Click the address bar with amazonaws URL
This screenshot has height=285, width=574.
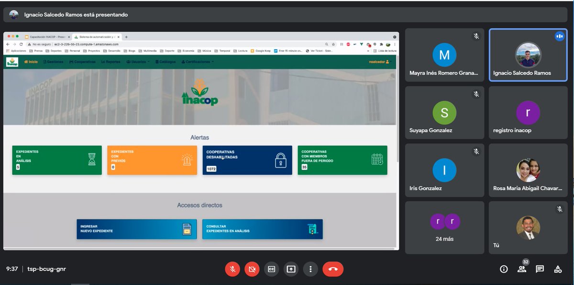tap(182, 44)
